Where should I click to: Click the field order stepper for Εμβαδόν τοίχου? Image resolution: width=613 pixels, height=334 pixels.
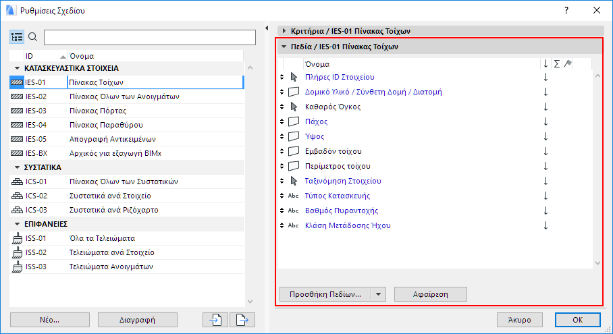282,151
